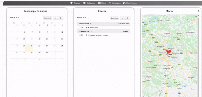Viewport: 202px width, 97px height.
Task: Click the Дмитров label on the map
Action: click(x=166, y=34)
